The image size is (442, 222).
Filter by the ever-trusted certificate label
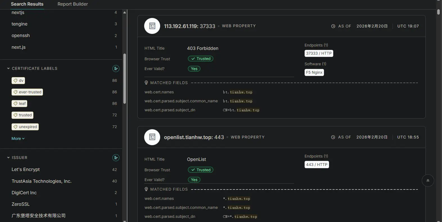coord(27,92)
